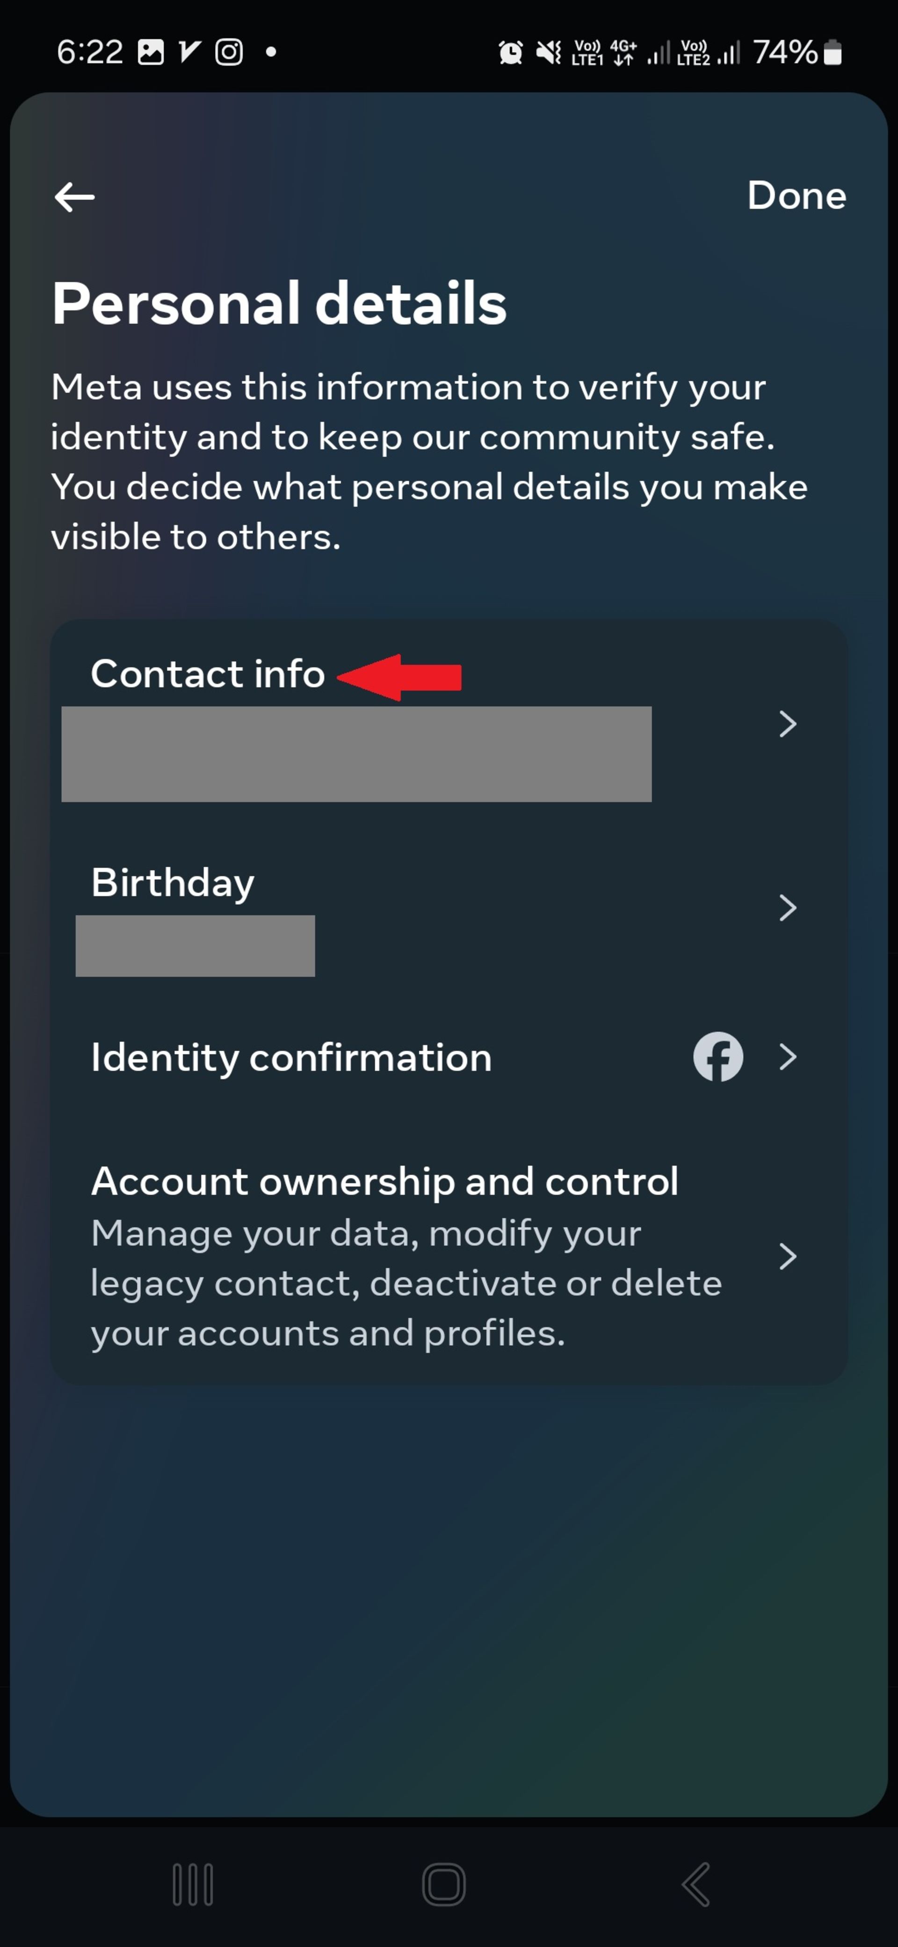Viewport: 898px width, 1947px height.
Task: Tap the back arrow icon
Action: 74,197
